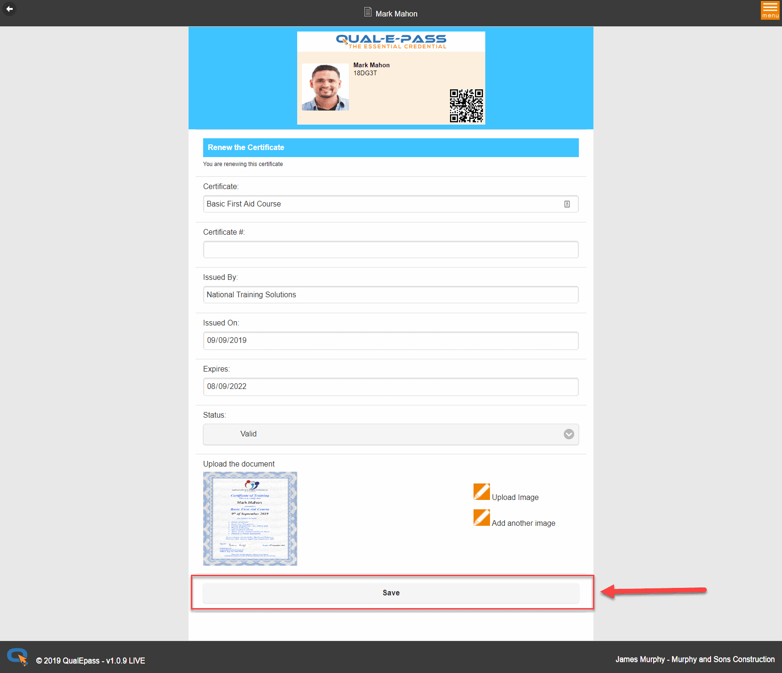
Task: Click the document icon beside Mark Mahon title
Action: (368, 12)
